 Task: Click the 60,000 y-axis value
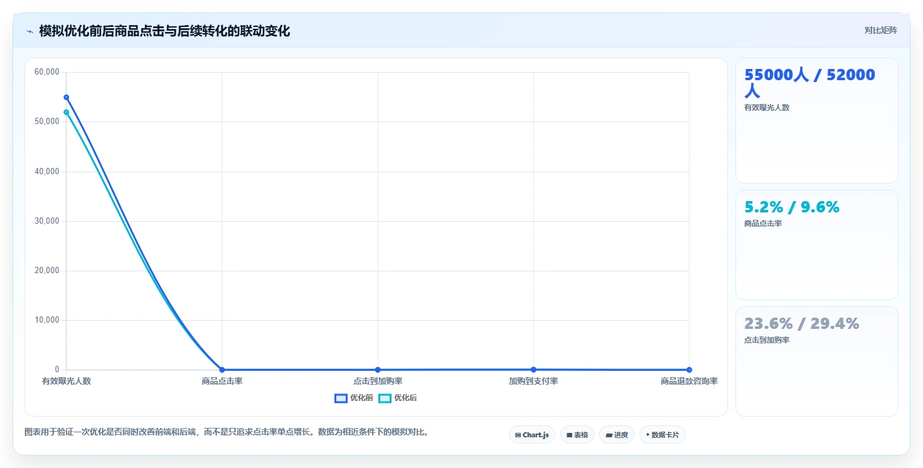click(x=47, y=72)
